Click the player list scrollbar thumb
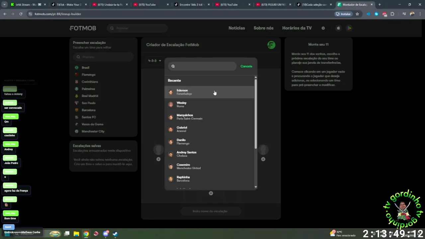 [x=256, y=114]
